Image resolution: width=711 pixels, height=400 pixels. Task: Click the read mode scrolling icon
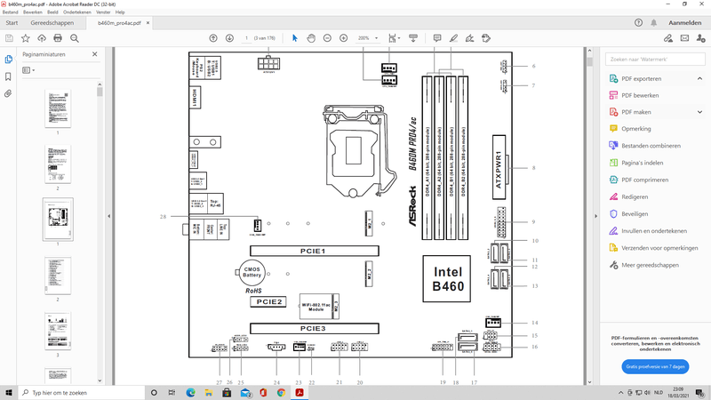pyautogui.click(x=413, y=38)
